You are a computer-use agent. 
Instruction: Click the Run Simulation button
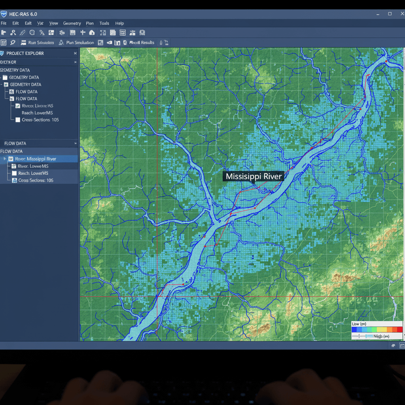(x=38, y=43)
